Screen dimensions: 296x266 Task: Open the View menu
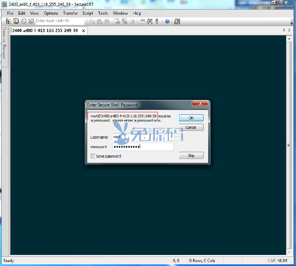pos(34,13)
